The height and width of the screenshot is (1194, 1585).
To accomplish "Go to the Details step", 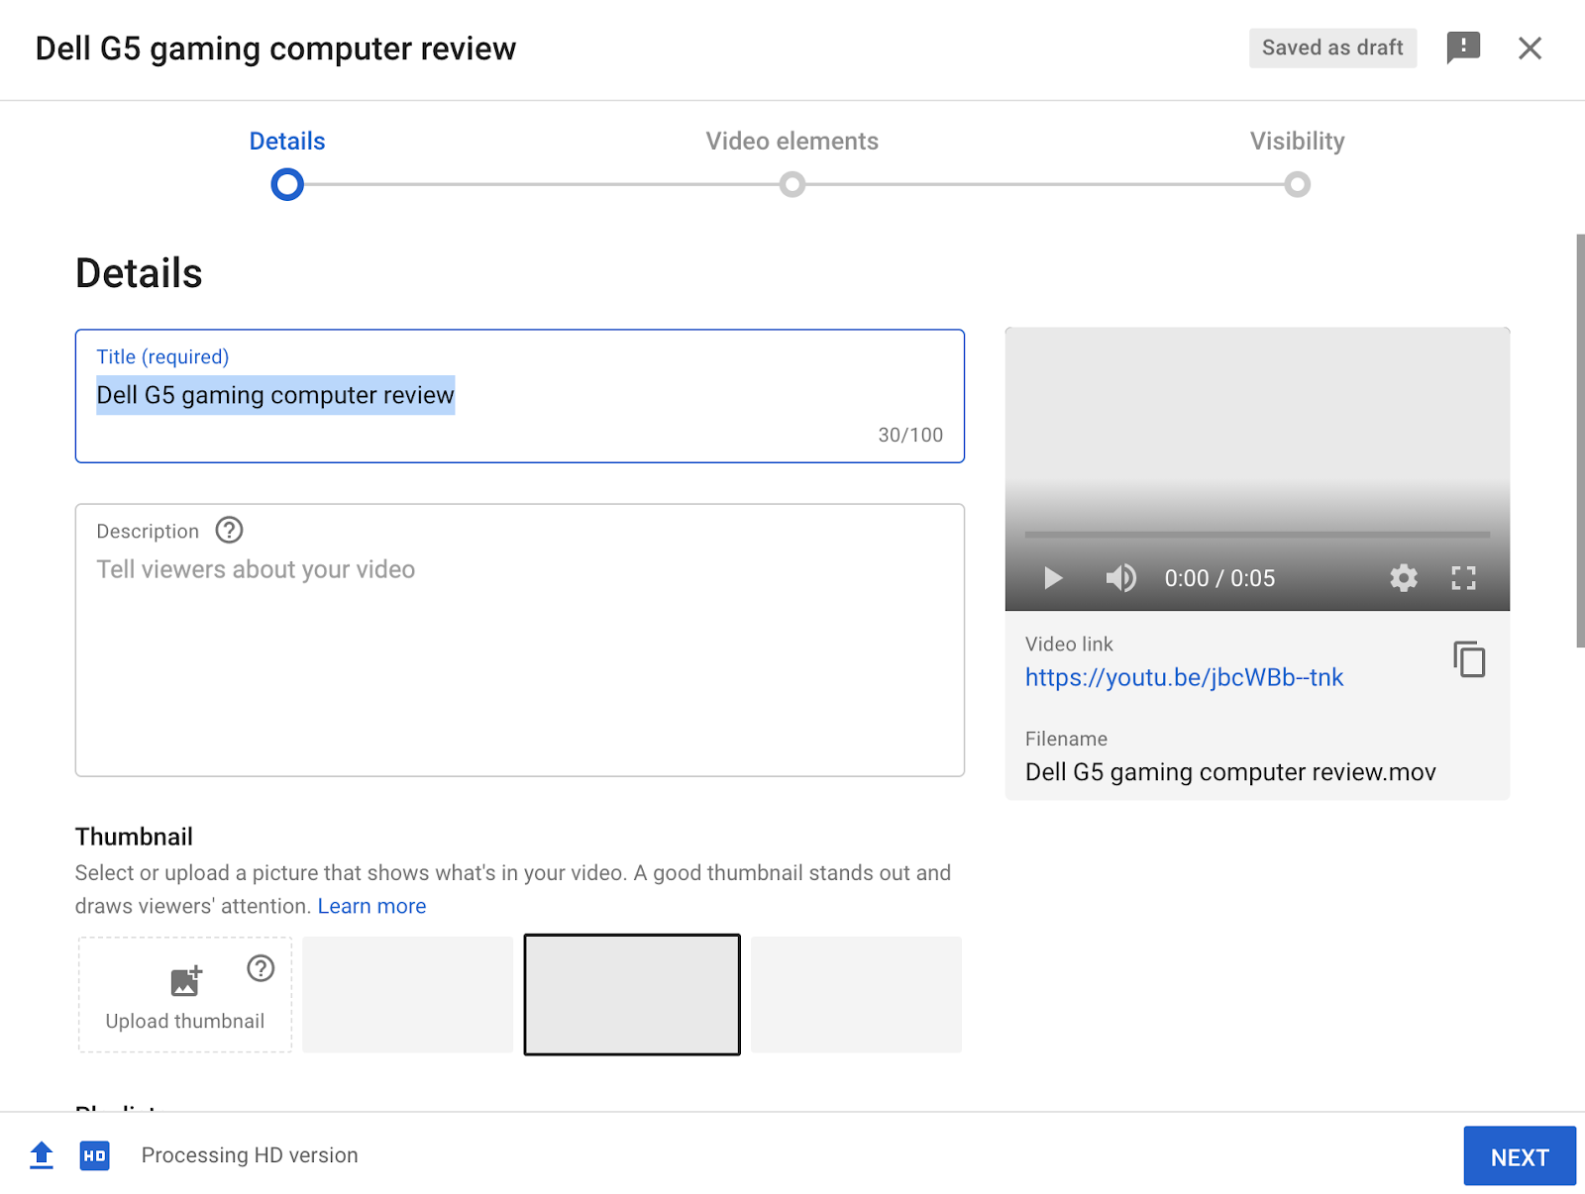I will [287, 142].
